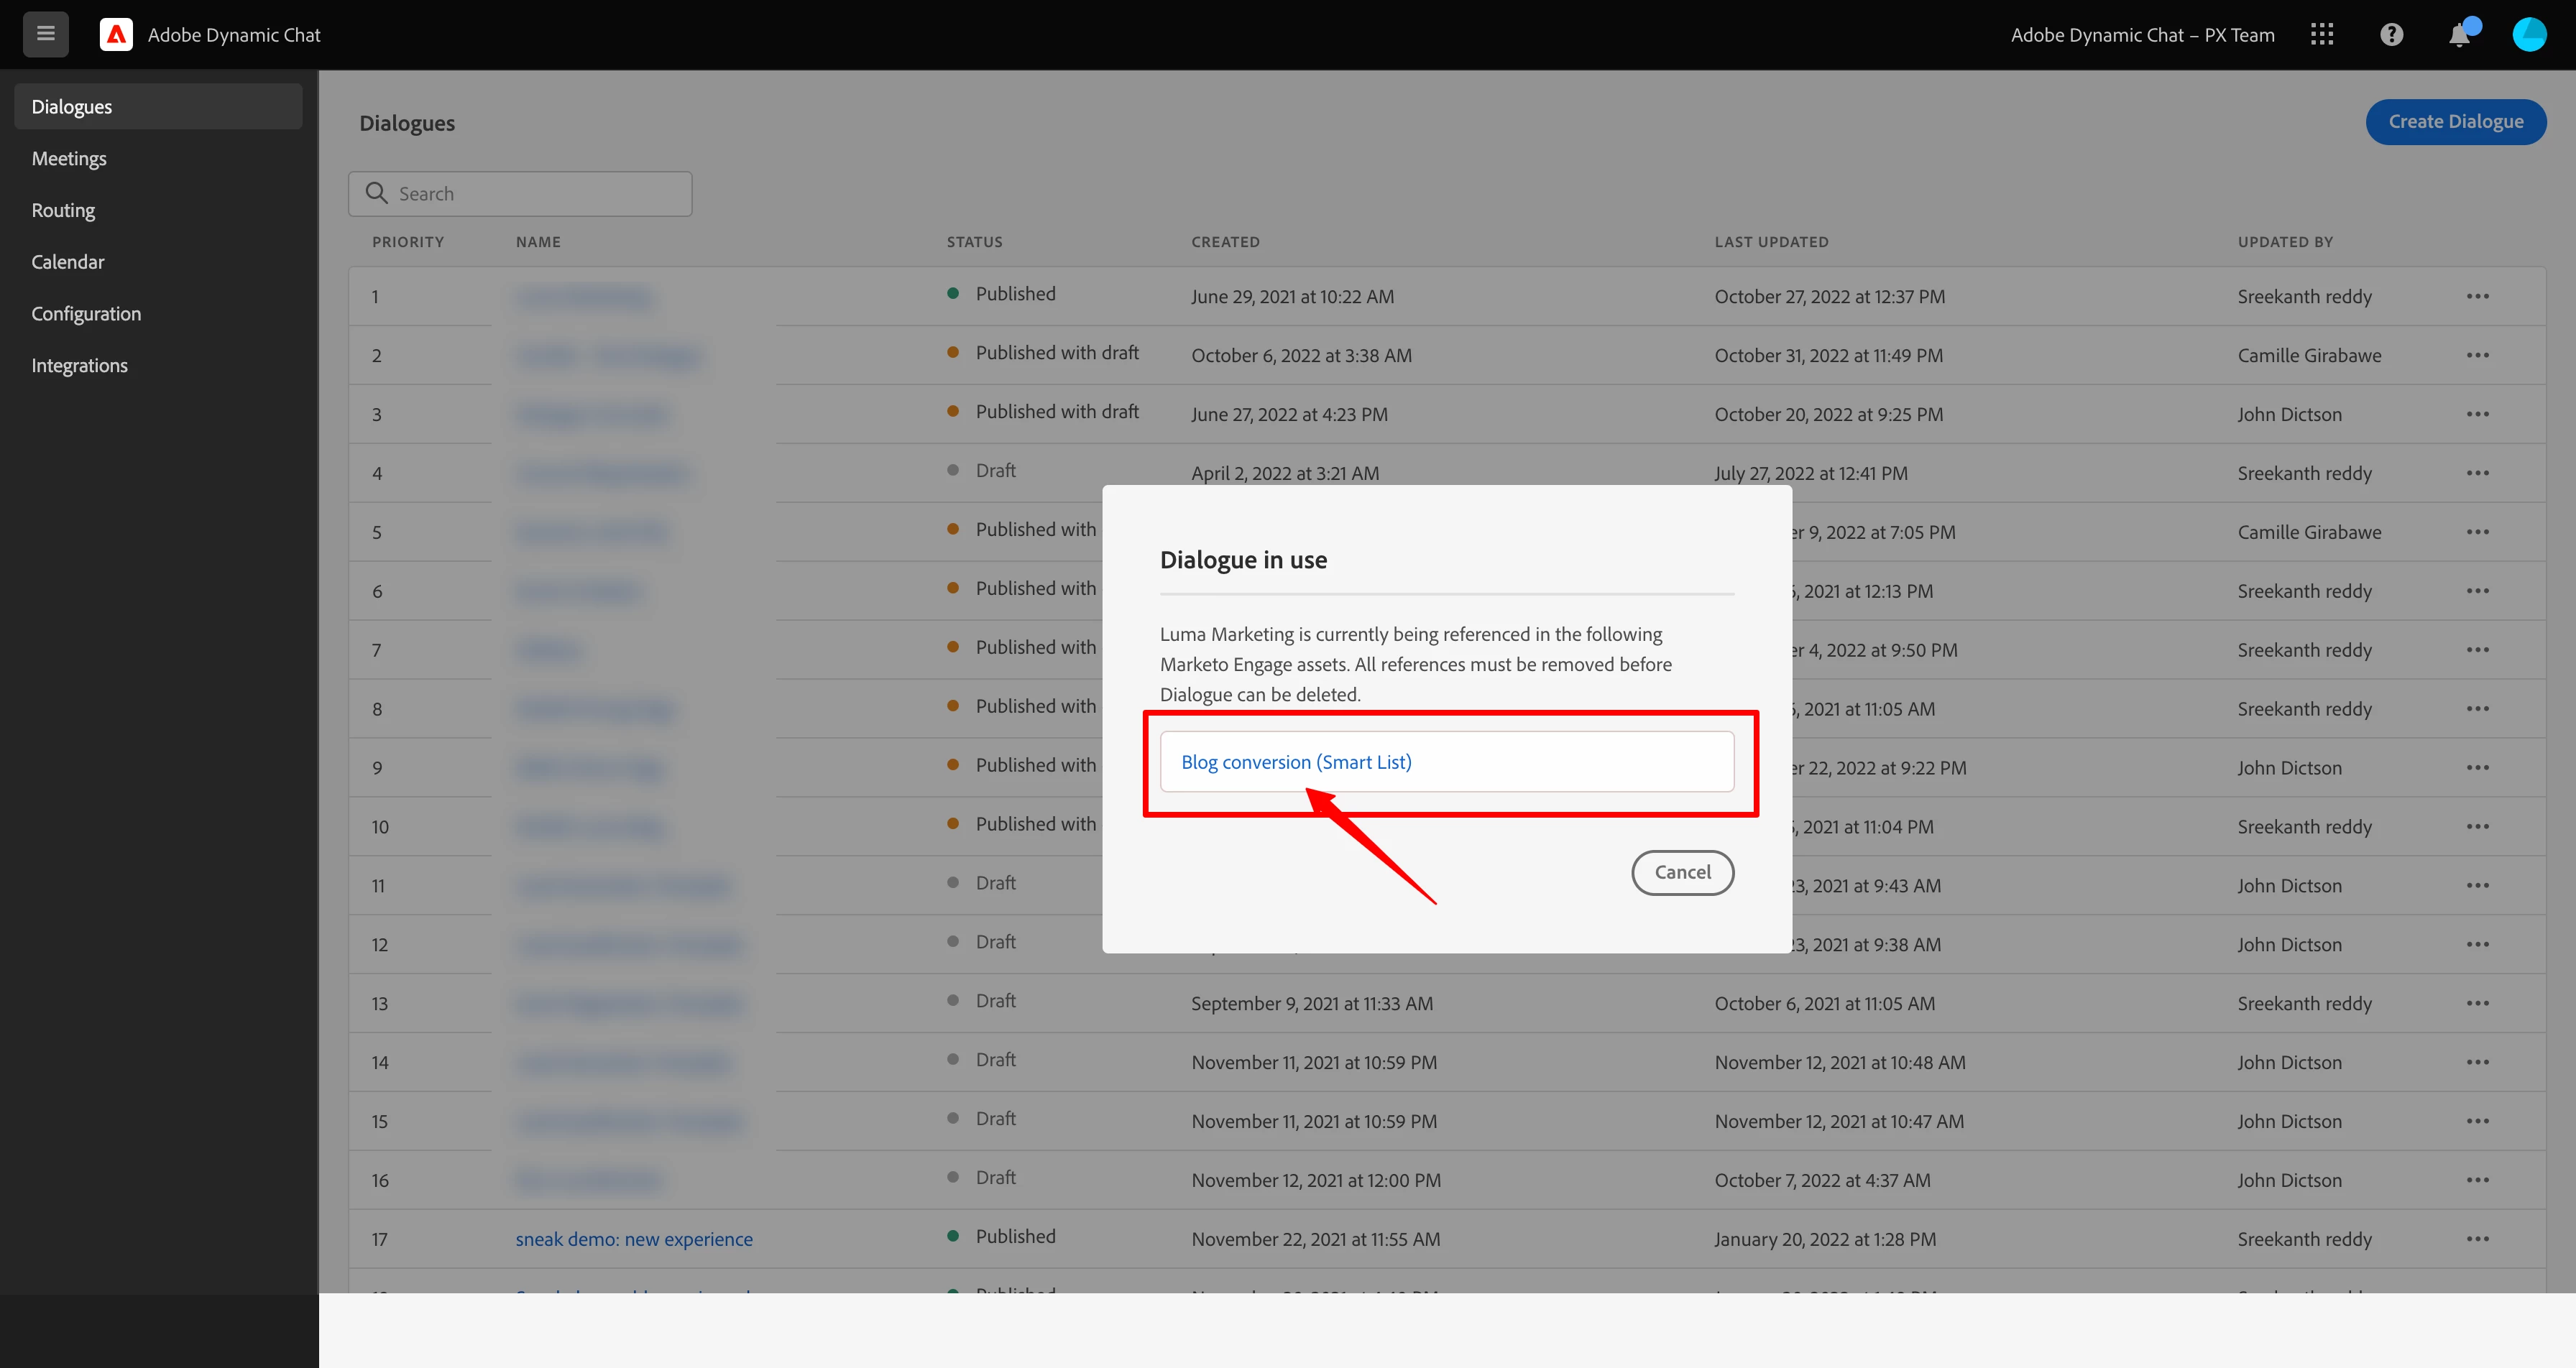Image resolution: width=2576 pixels, height=1368 pixels.
Task: Open the notifications bell
Action: [x=2459, y=36]
